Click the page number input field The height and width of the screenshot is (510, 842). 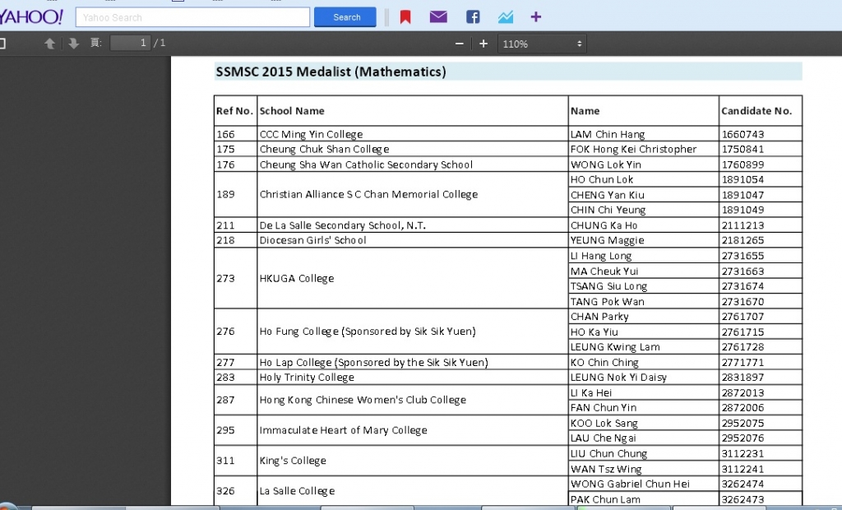click(x=130, y=43)
